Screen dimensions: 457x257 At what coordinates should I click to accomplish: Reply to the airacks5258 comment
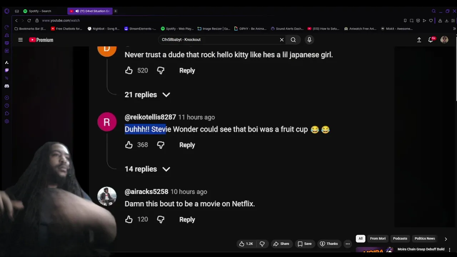click(187, 220)
